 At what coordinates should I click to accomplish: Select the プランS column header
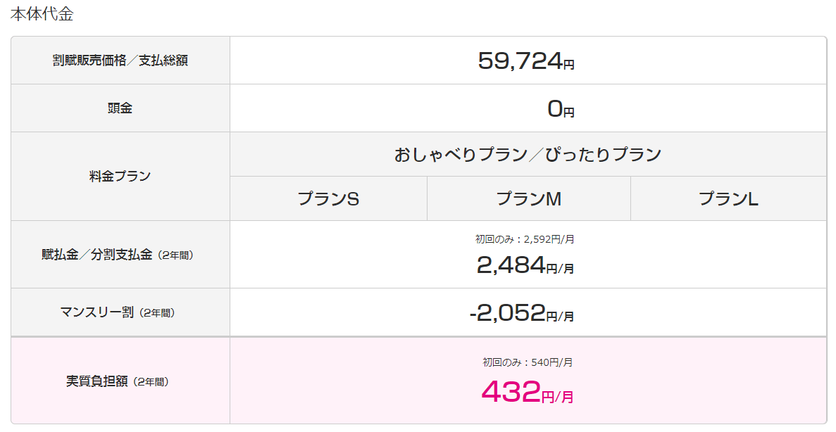328,198
